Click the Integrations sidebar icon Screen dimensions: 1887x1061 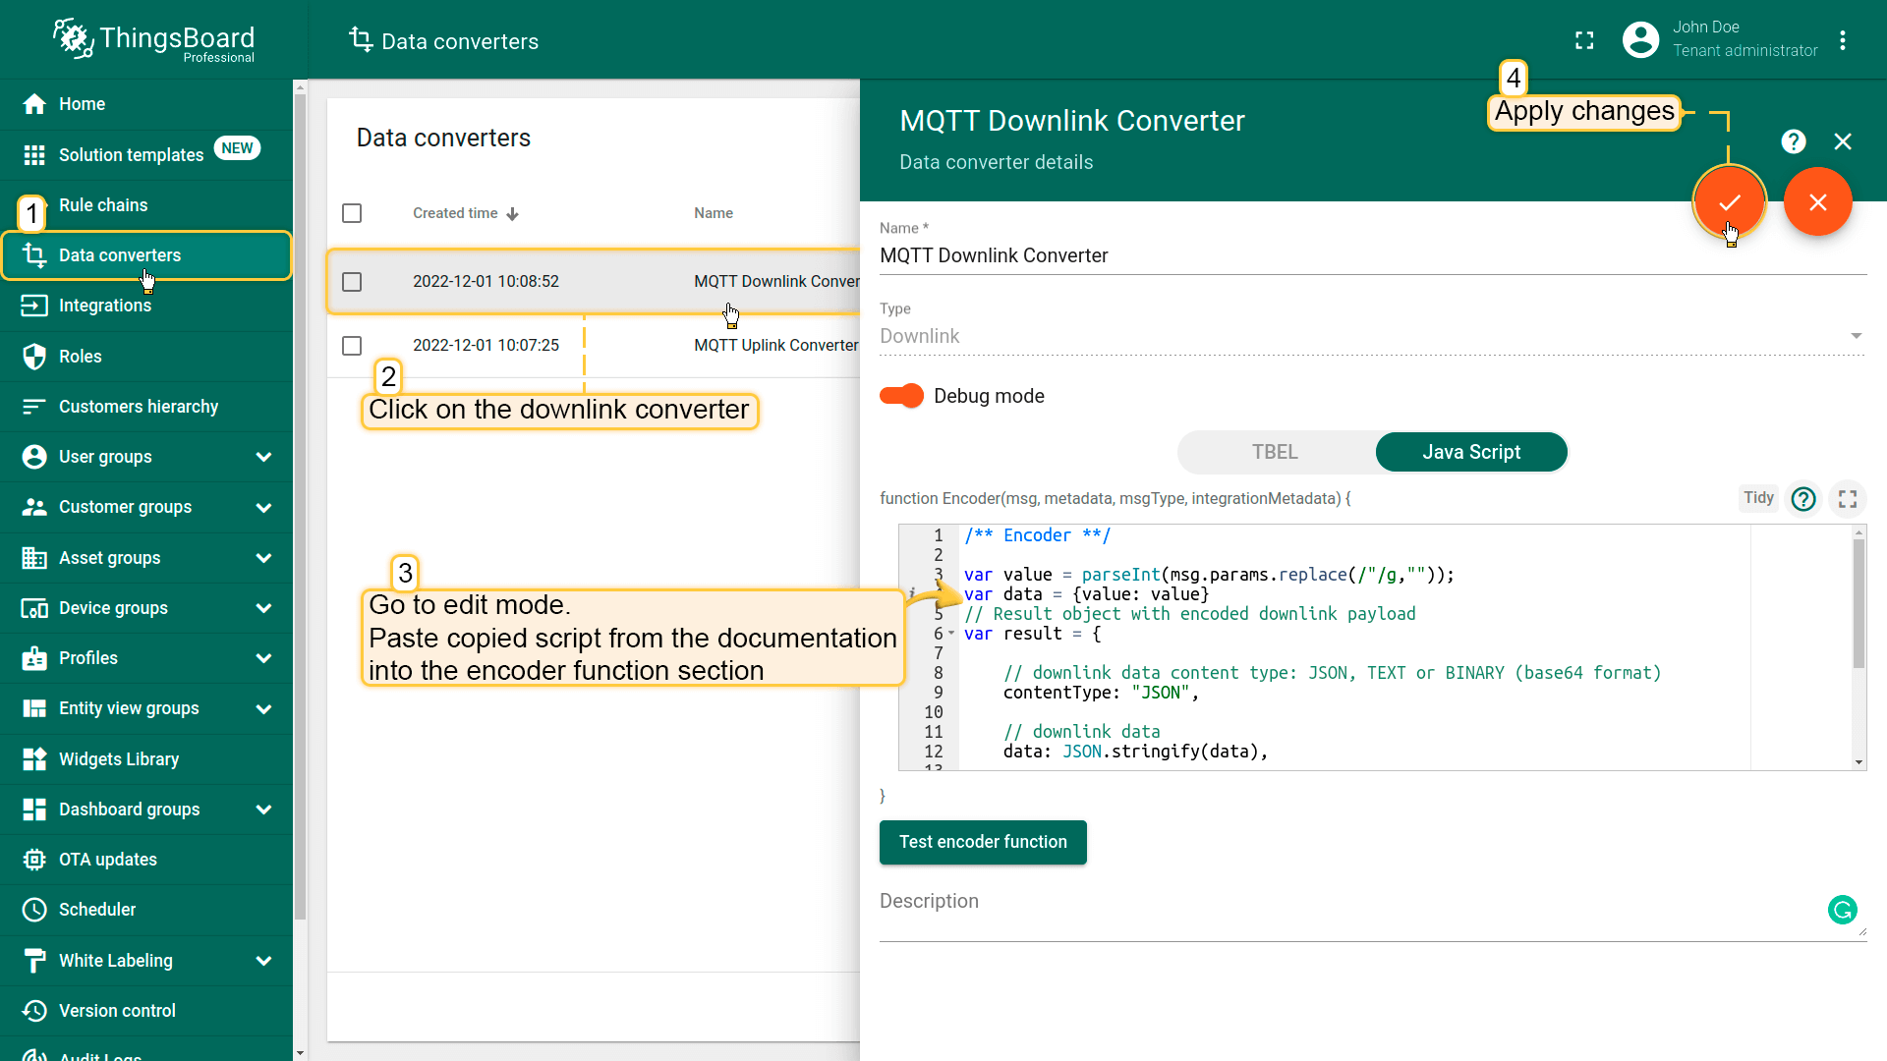click(x=34, y=306)
